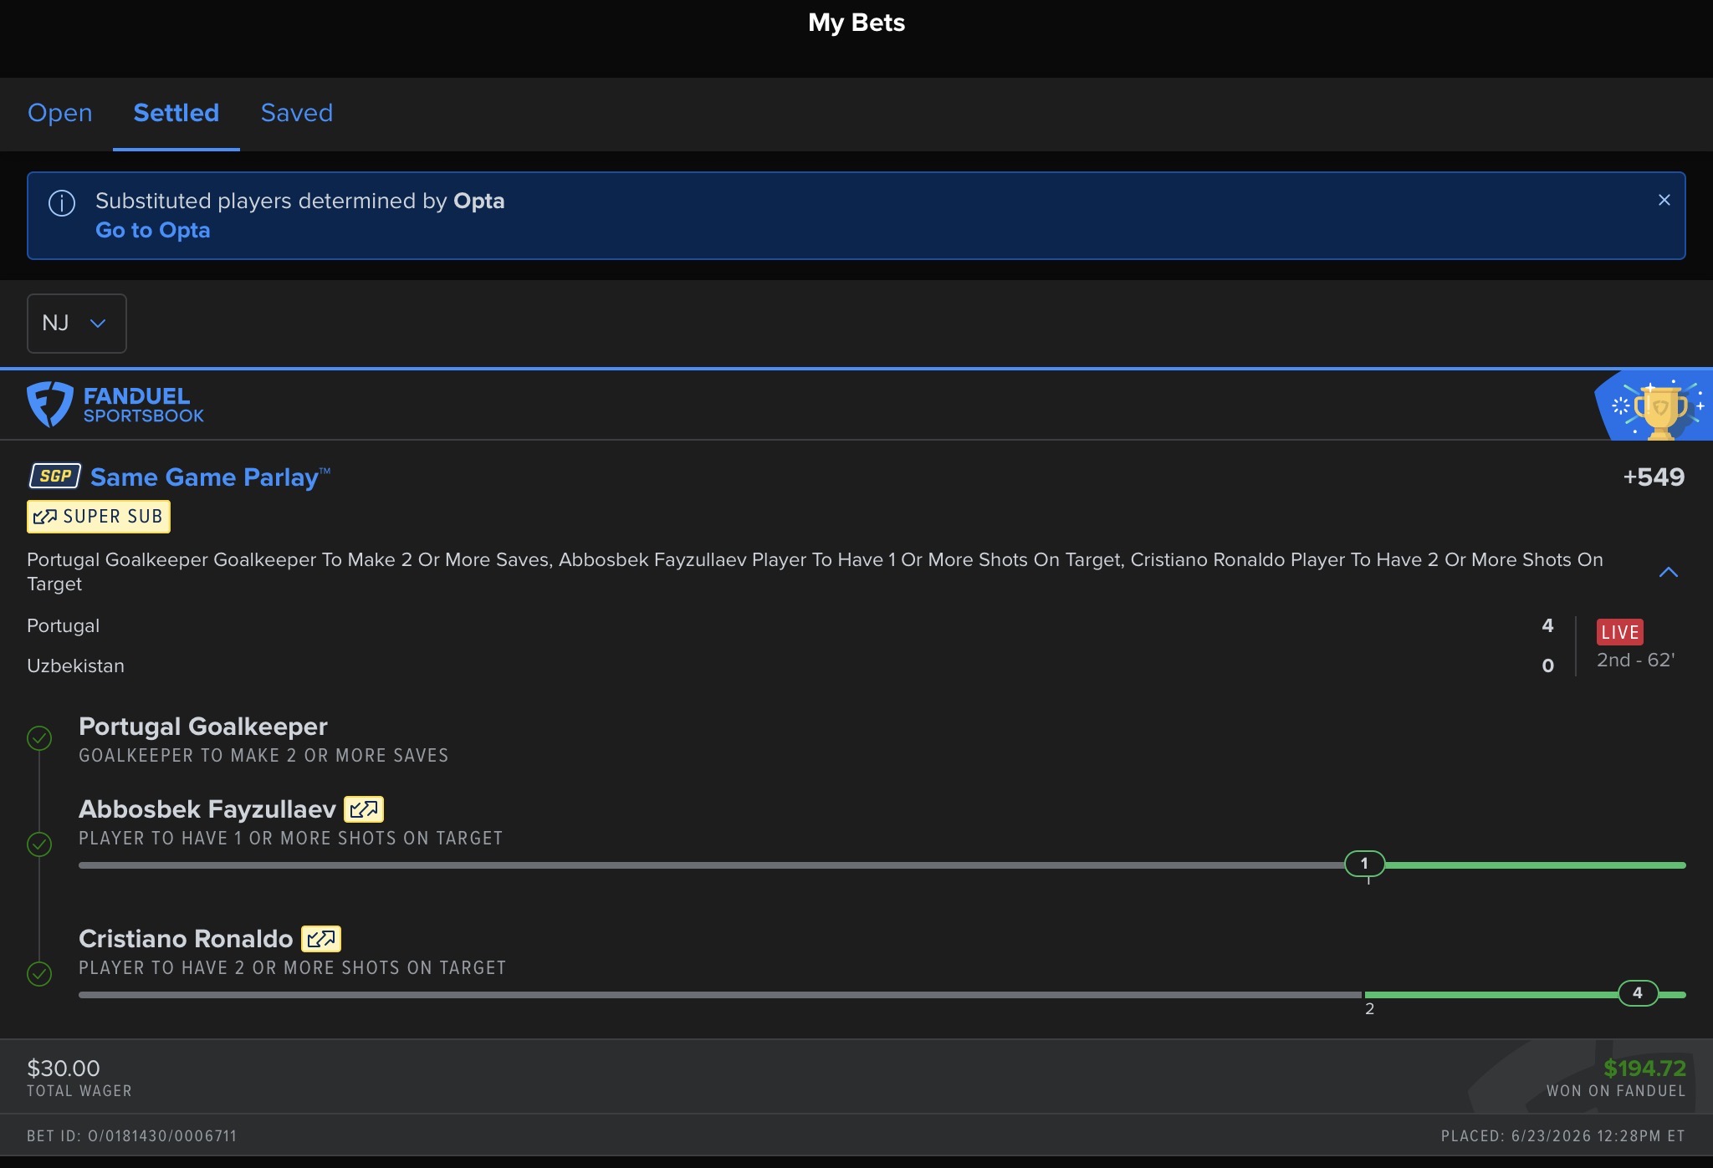Click the Bet ID number text
The height and width of the screenshot is (1168, 1713).
pyautogui.click(x=132, y=1136)
